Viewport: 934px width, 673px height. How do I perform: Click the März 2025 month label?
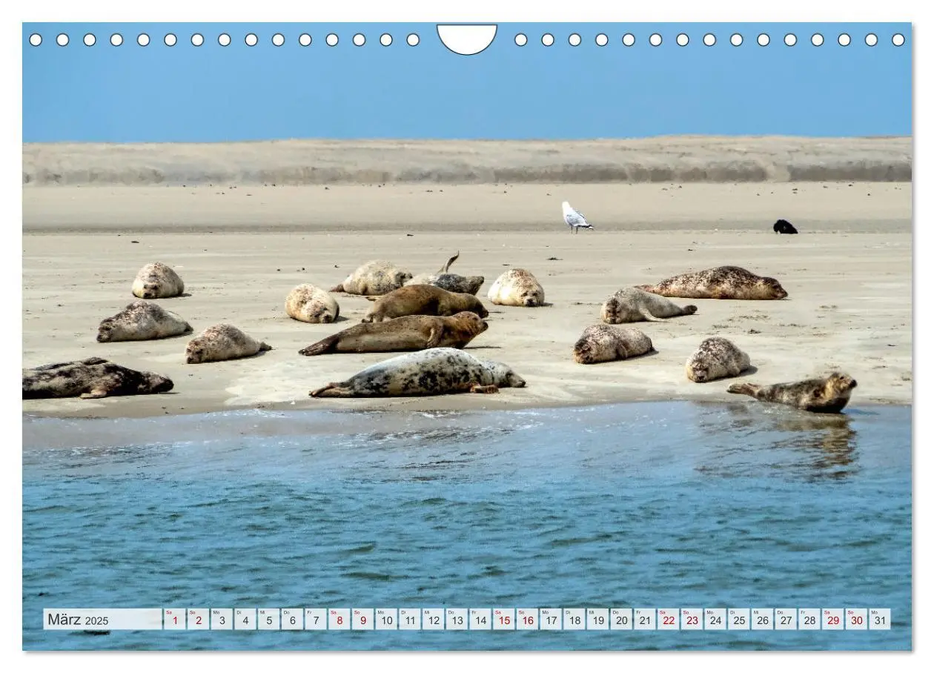coord(78,620)
